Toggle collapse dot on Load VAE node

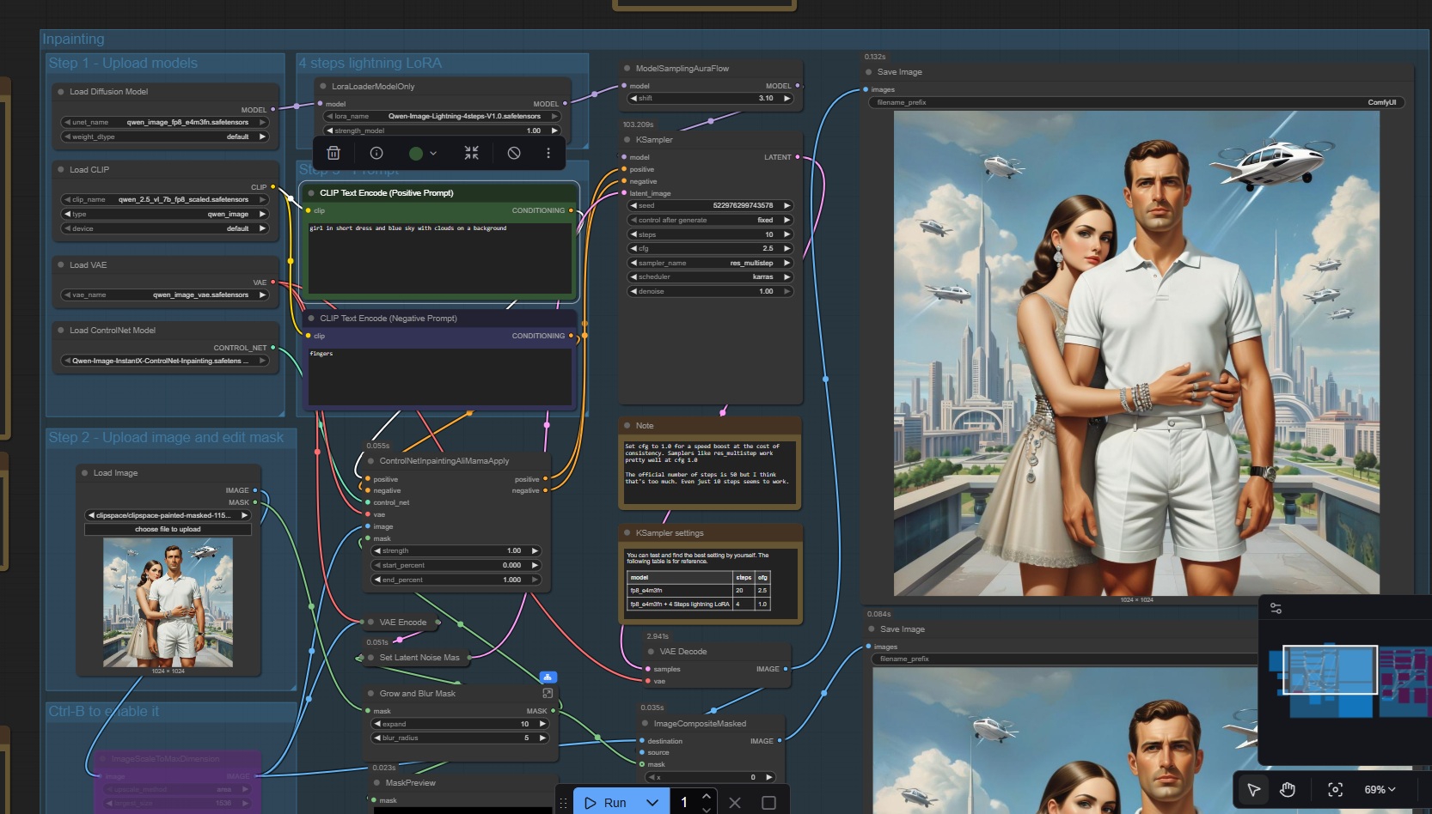pyautogui.click(x=61, y=265)
